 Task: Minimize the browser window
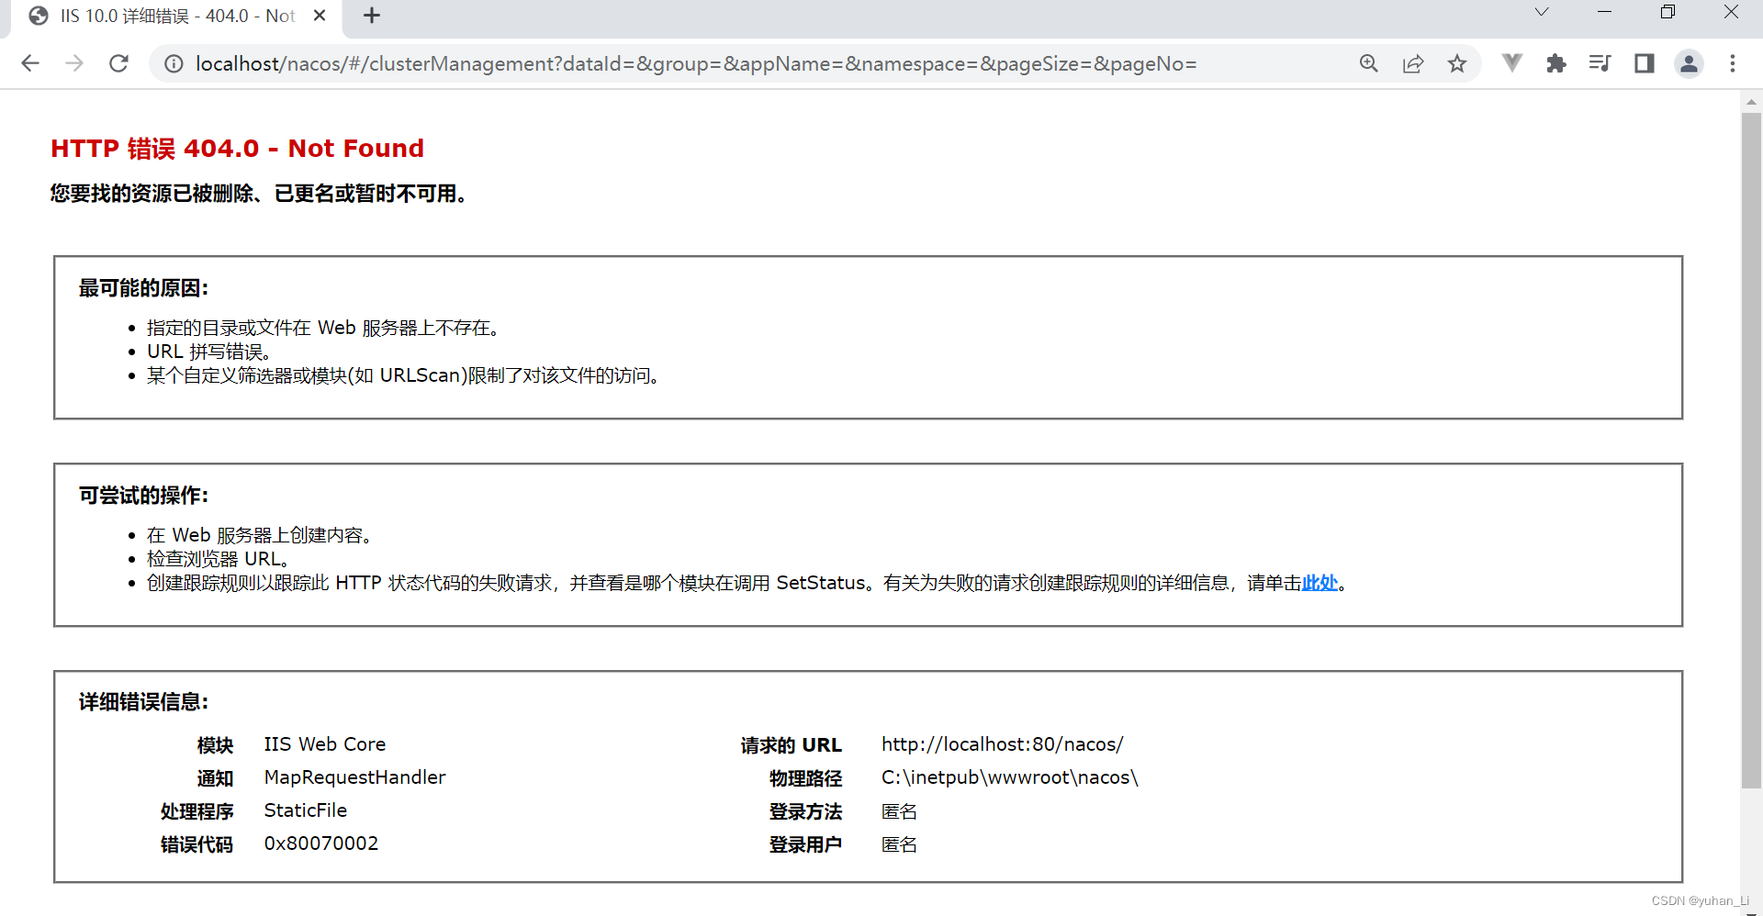pos(1604,12)
